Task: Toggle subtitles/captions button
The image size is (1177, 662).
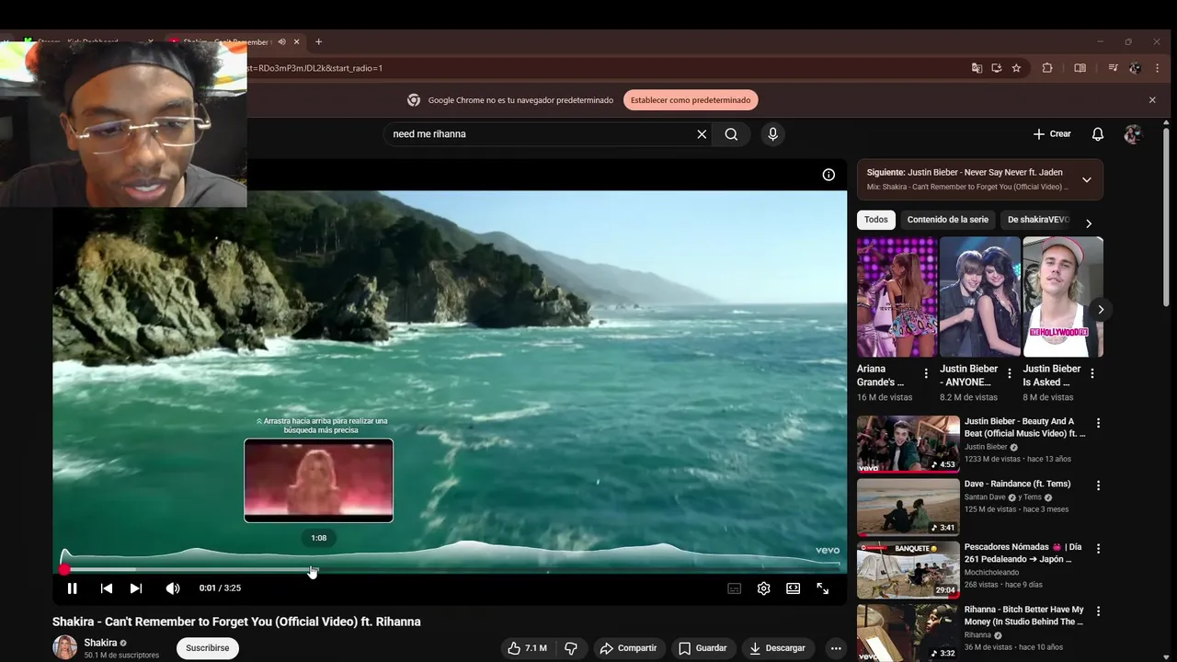Action: click(x=735, y=588)
